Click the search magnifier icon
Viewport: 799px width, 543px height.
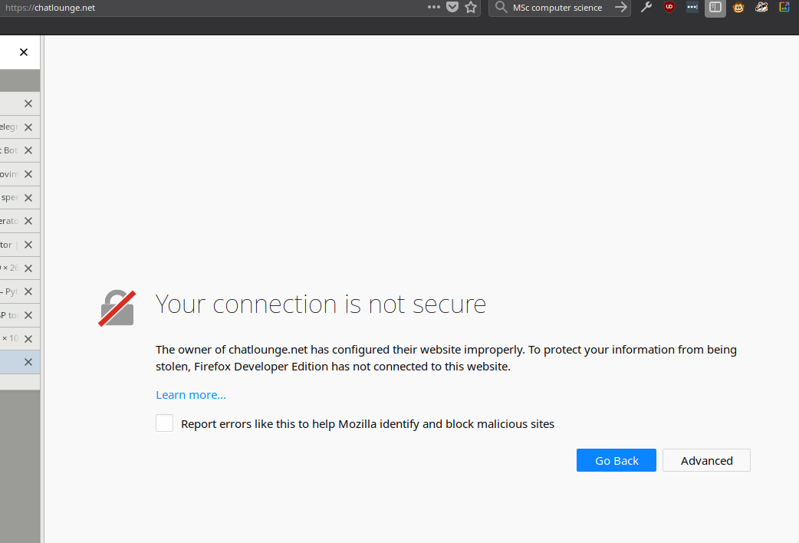[x=501, y=8]
